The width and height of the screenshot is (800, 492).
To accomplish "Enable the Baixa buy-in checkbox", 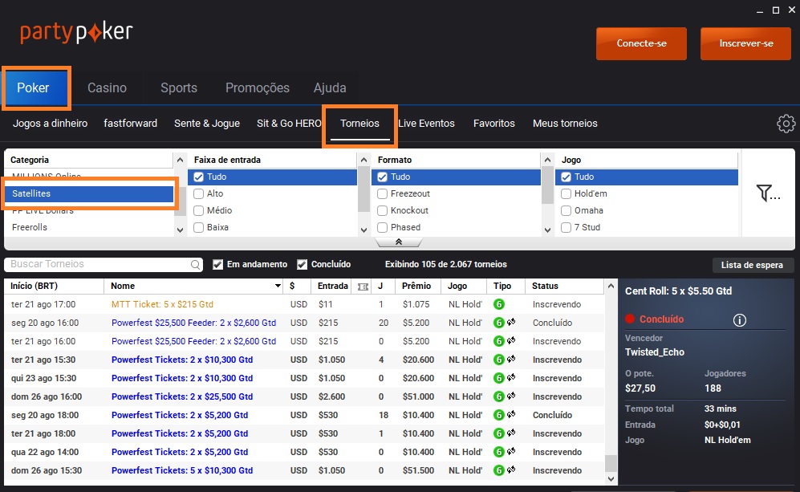I will [x=198, y=228].
